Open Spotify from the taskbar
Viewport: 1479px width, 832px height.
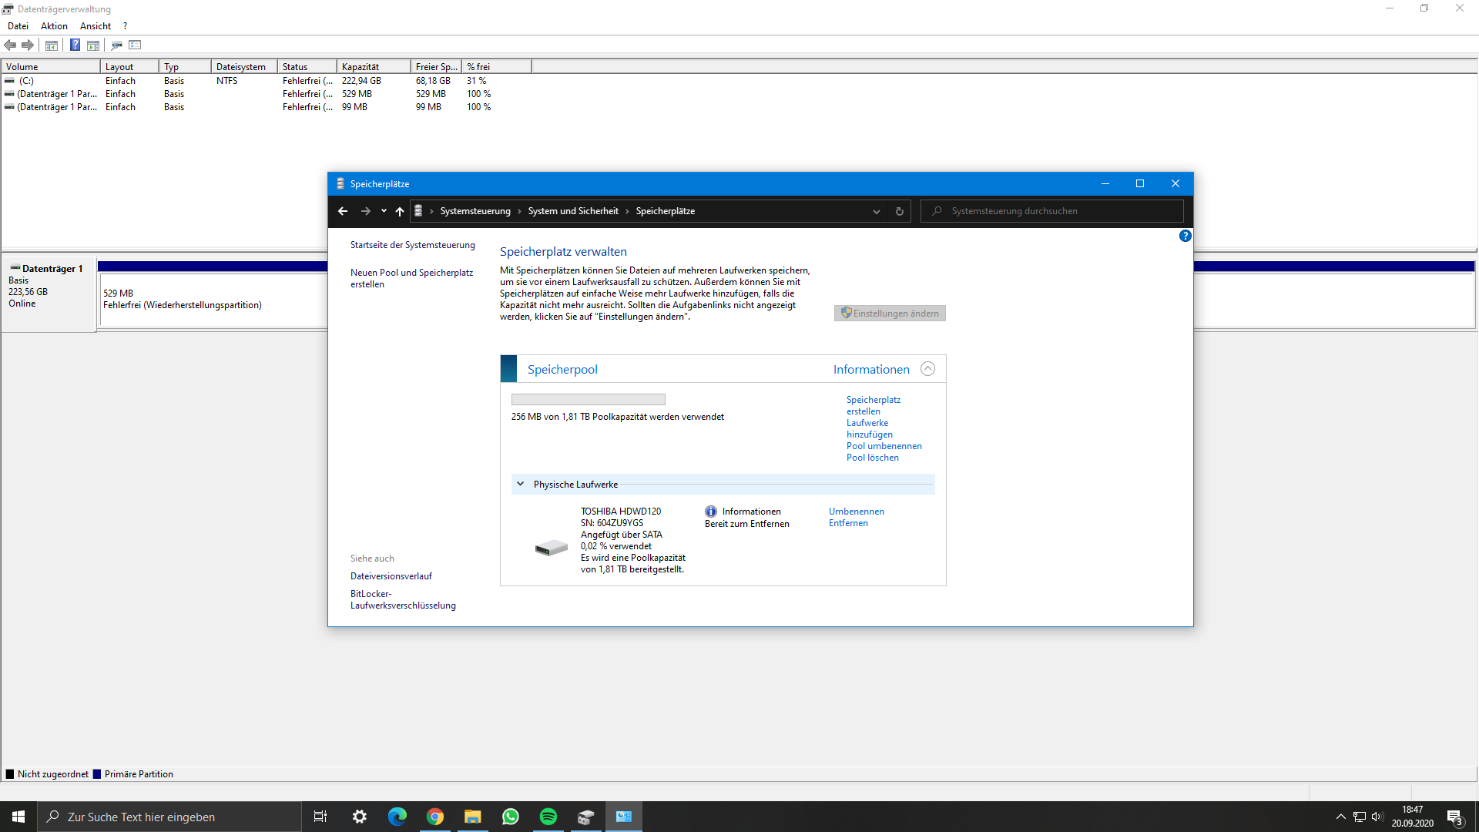[548, 816]
